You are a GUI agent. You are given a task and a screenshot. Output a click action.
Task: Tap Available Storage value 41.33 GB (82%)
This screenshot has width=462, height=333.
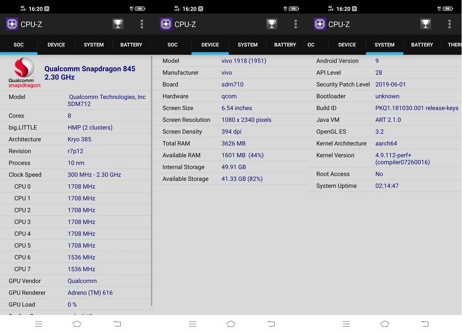242,179
